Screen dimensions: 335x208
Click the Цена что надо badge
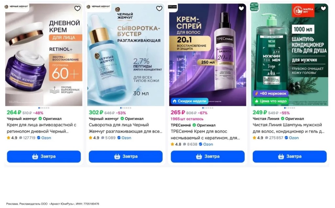[x=270, y=101]
